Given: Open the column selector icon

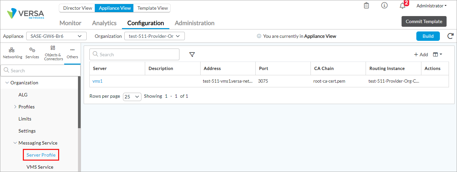Looking at the screenshot, I should tap(437, 55).
